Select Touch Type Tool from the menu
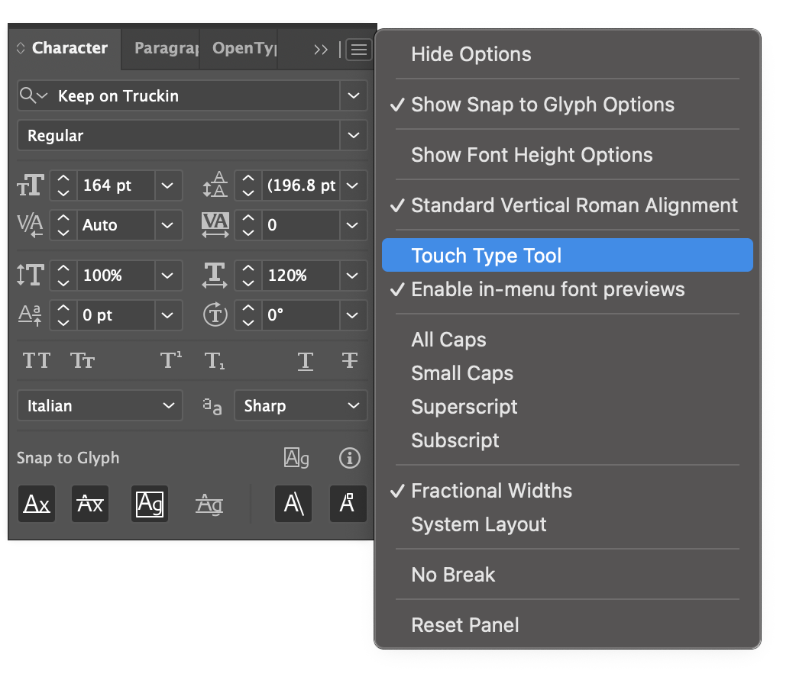Image resolution: width=796 pixels, height=690 pixels. tap(487, 255)
